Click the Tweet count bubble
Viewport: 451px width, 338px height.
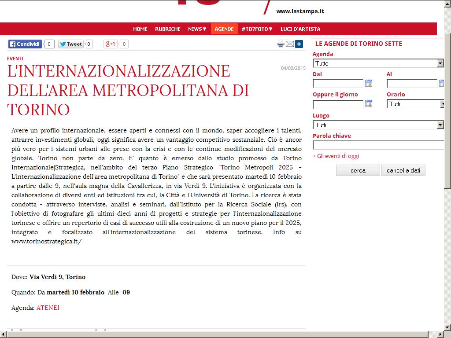coord(89,44)
